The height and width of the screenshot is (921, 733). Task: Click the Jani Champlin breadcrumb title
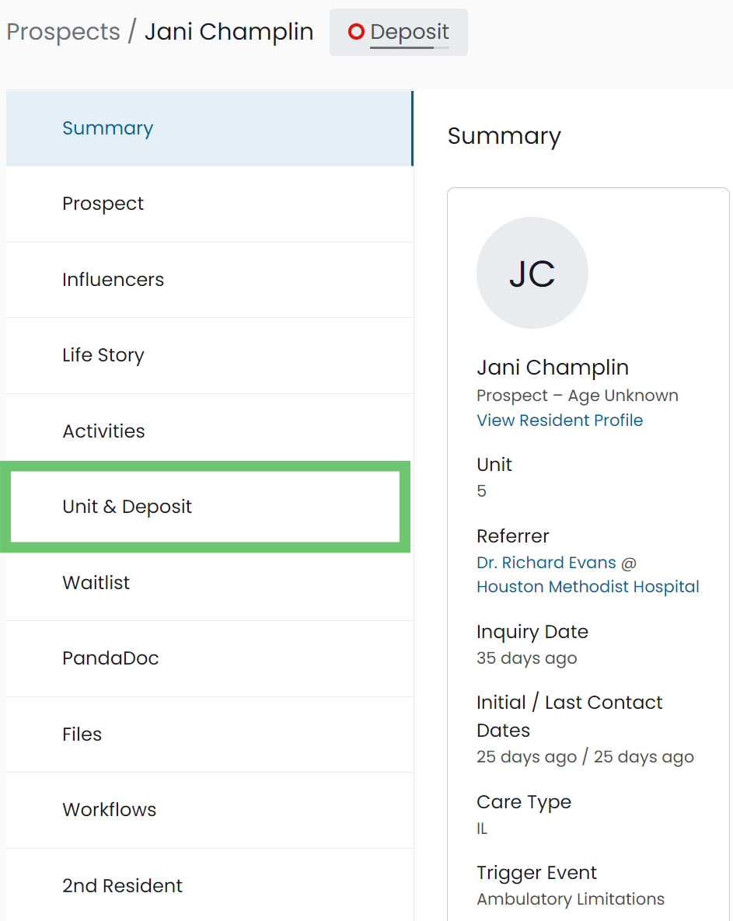point(229,32)
